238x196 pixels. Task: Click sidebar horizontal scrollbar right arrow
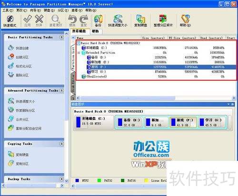point(62,185)
